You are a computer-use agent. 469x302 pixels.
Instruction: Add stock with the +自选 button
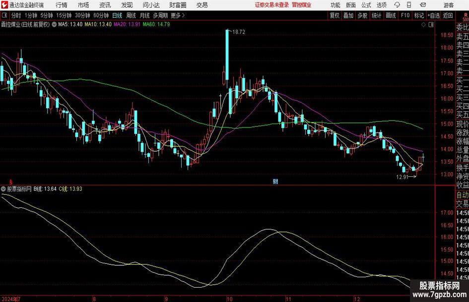click(434, 15)
